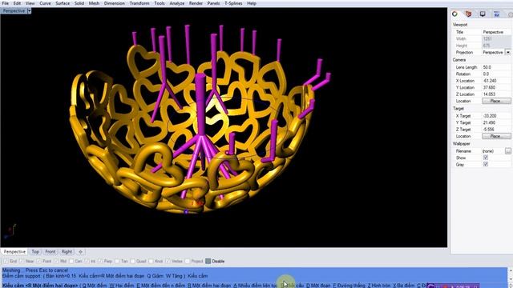Toggle the Perp object snap
513x288 pixels.
point(100,262)
